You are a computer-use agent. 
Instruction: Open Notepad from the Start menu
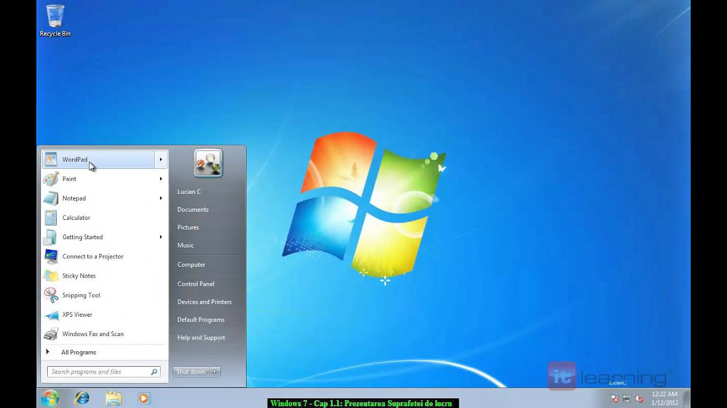click(x=74, y=198)
